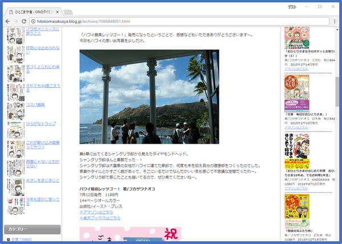Click the Diamond Head photo in the post
Viewport: 342px width, 244px height.
[x=149, y=97]
